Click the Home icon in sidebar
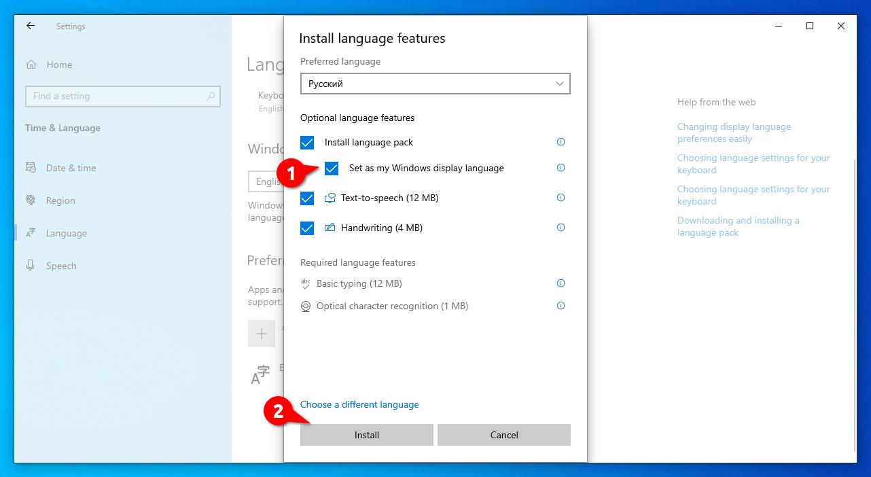The image size is (871, 477). pos(31,65)
